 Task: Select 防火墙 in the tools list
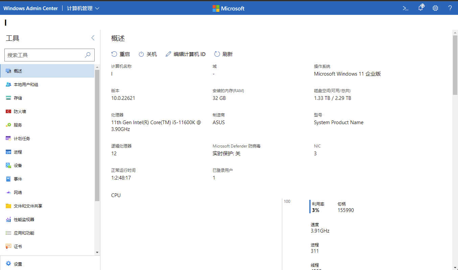point(47,111)
